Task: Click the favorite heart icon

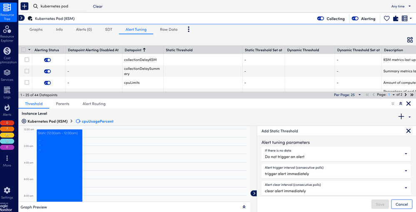Action: [387, 19]
